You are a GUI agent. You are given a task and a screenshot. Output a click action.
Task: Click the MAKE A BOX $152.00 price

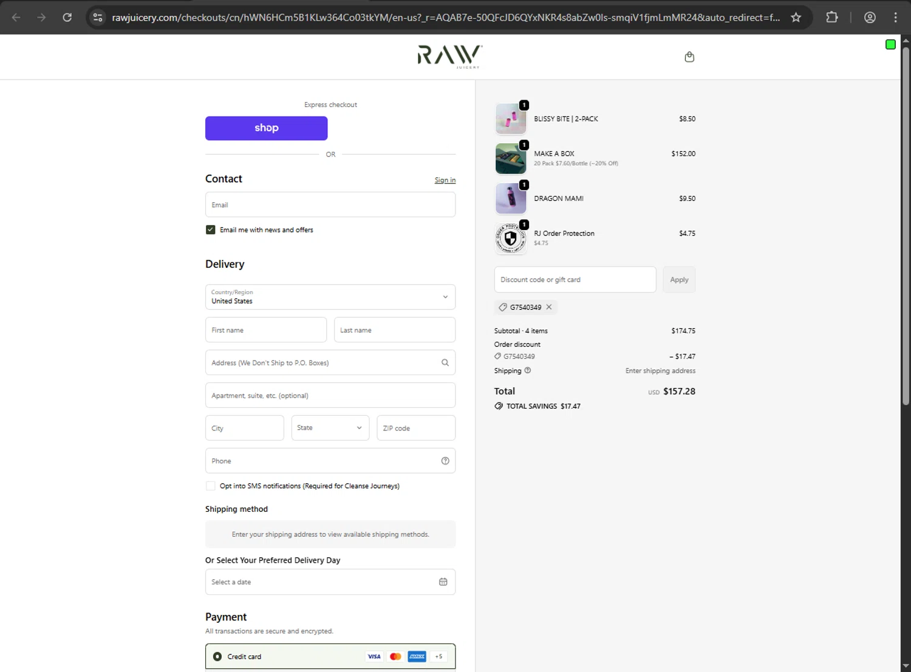tap(683, 154)
